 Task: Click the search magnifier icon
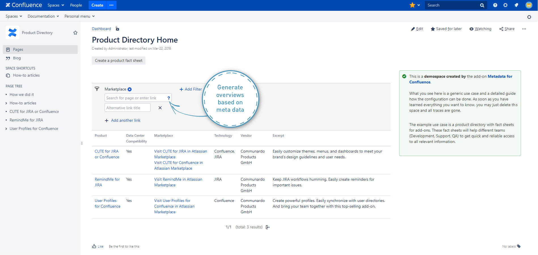point(482,5)
